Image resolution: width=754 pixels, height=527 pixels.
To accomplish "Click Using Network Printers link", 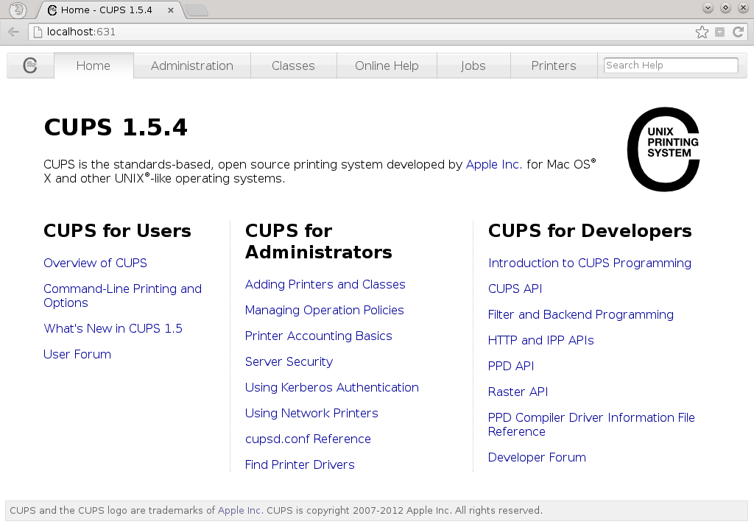I will tap(311, 413).
